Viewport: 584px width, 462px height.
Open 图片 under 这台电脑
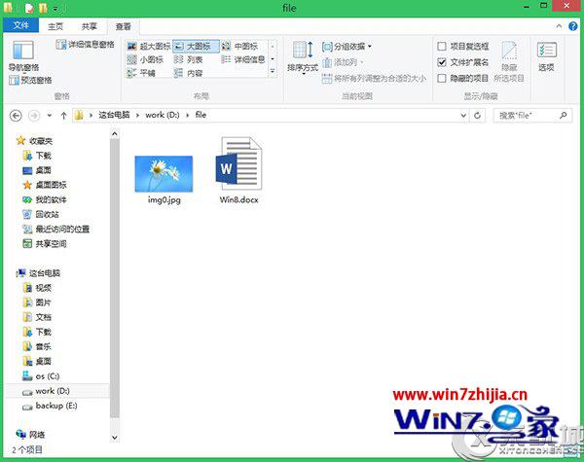click(x=37, y=302)
